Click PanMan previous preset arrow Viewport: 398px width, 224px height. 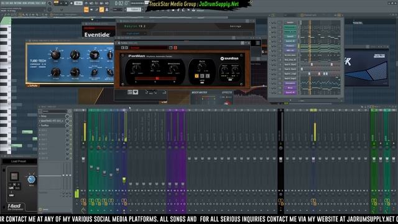(123, 47)
